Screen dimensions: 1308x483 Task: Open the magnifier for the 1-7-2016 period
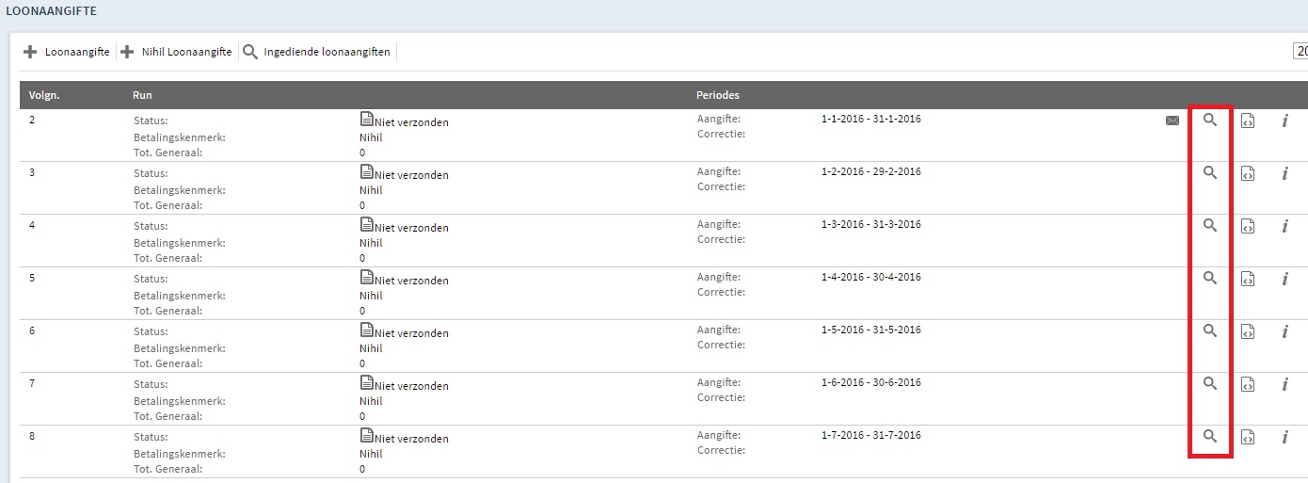(x=1210, y=437)
